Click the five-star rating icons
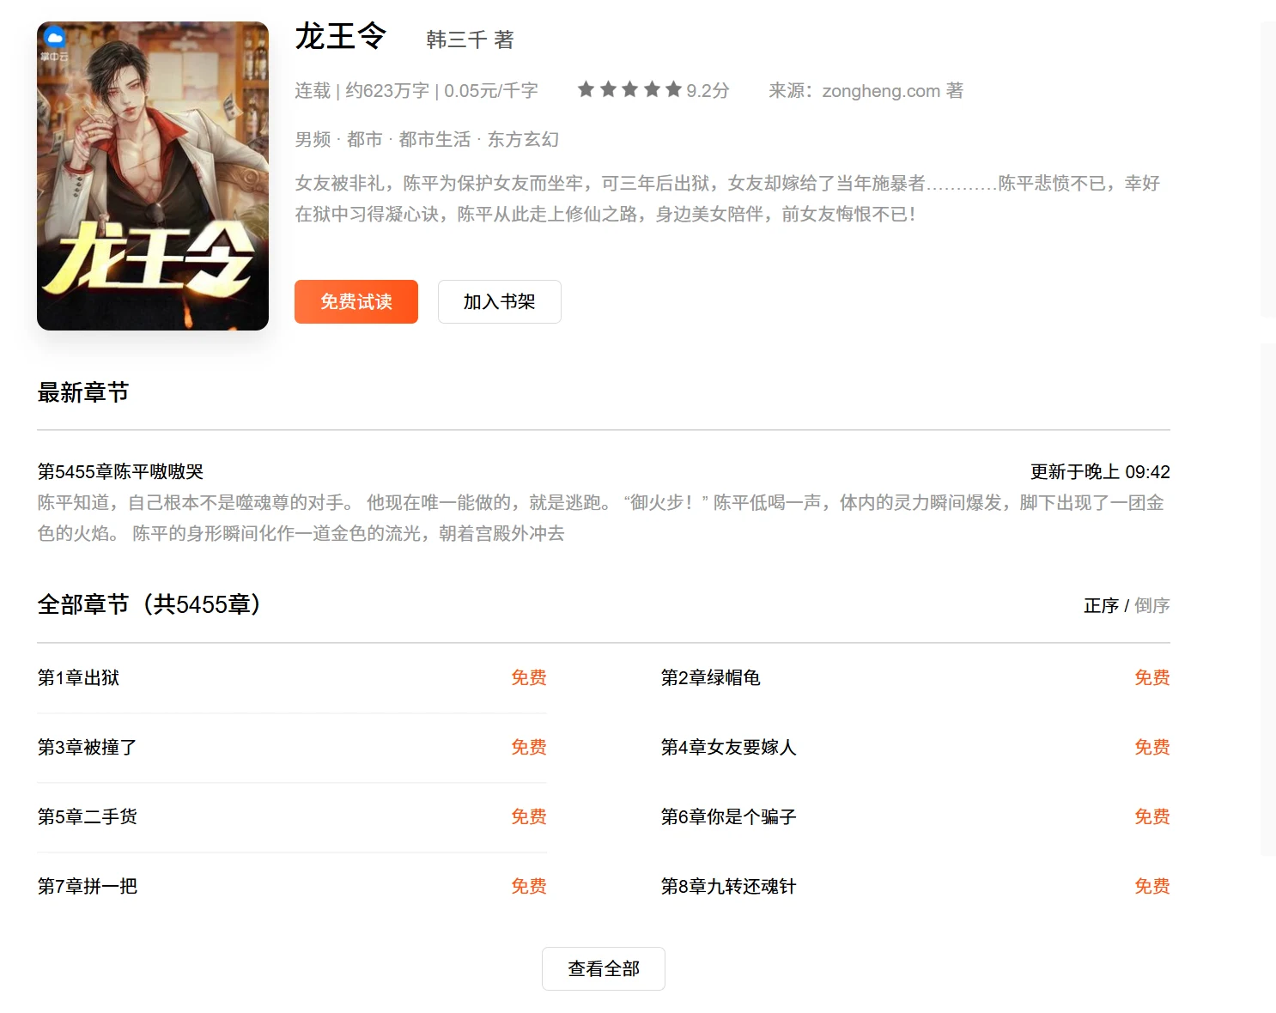 pos(629,90)
